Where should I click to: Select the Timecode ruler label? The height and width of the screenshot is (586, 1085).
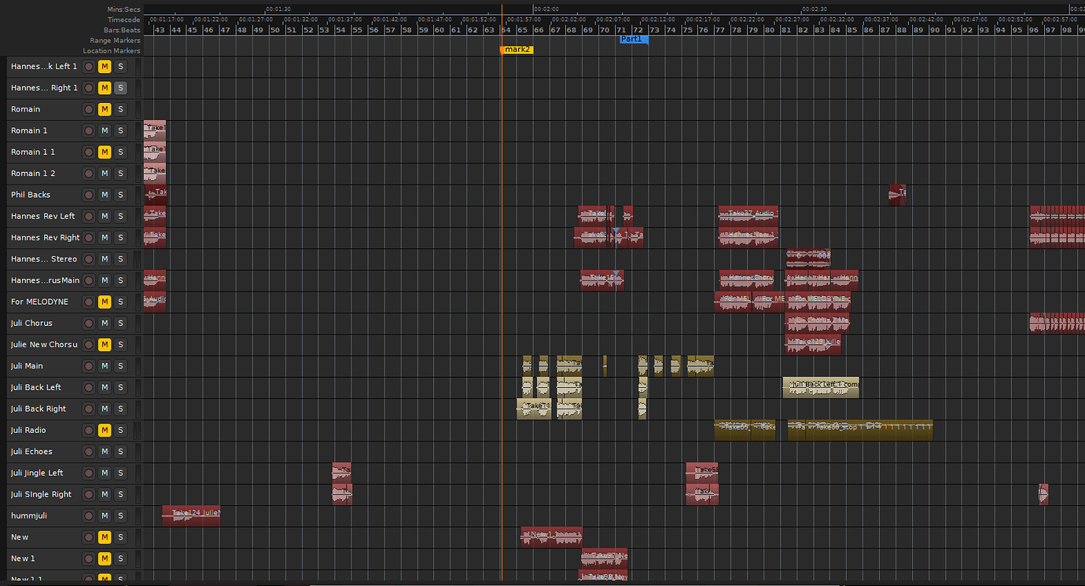[x=123, y=20]
